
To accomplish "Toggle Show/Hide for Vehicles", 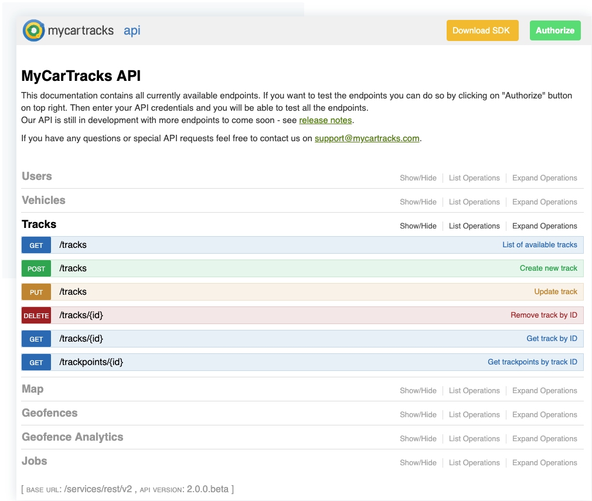I will 418,202.
